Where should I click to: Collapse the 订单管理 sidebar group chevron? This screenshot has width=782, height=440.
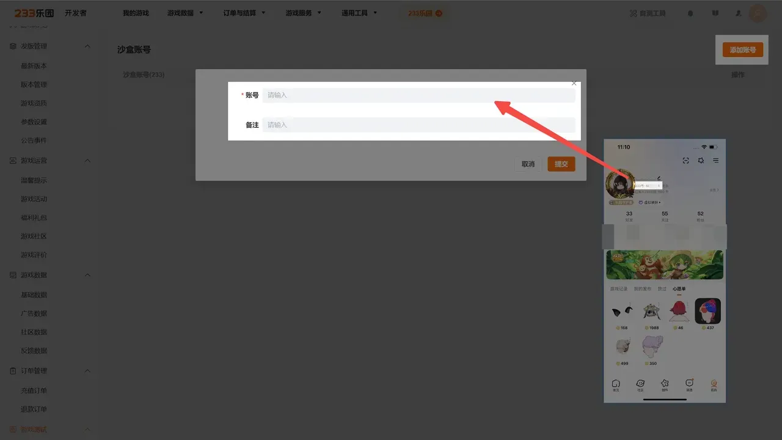click(87, 371)
